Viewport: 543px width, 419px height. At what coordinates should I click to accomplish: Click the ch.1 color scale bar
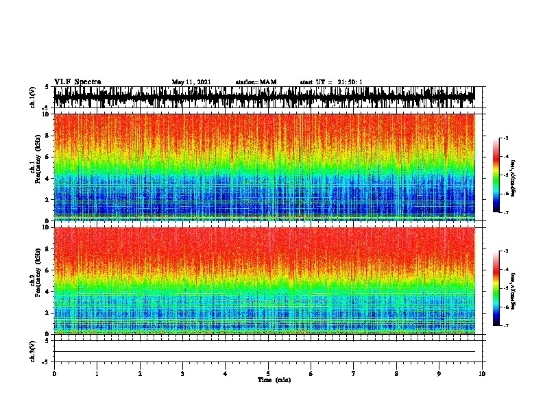click(x=496, y=175)
